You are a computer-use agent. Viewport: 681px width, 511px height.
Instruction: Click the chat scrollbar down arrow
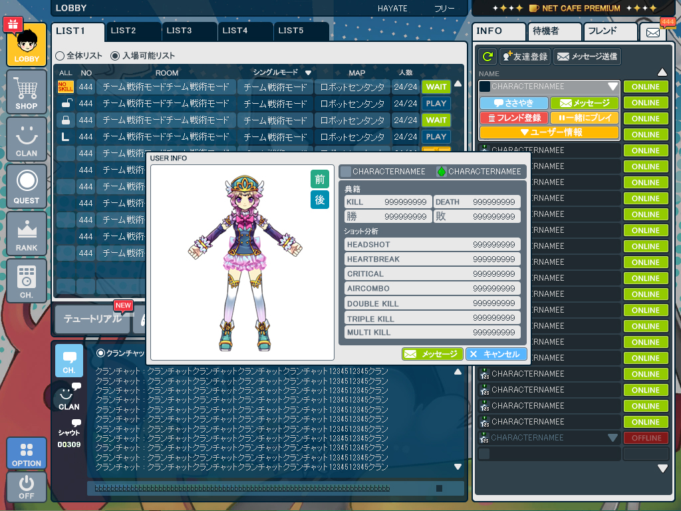458,466
